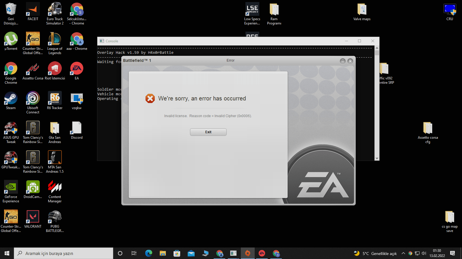
Task: Open Task View on taskbar
Action: coord(134,253)
